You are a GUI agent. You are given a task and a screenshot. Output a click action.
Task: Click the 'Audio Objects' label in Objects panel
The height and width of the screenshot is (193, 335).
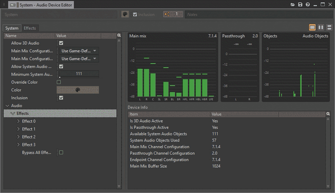click(315, 36)
